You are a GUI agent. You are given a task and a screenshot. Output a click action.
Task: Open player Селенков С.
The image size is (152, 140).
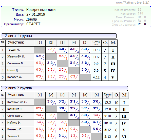15,116
